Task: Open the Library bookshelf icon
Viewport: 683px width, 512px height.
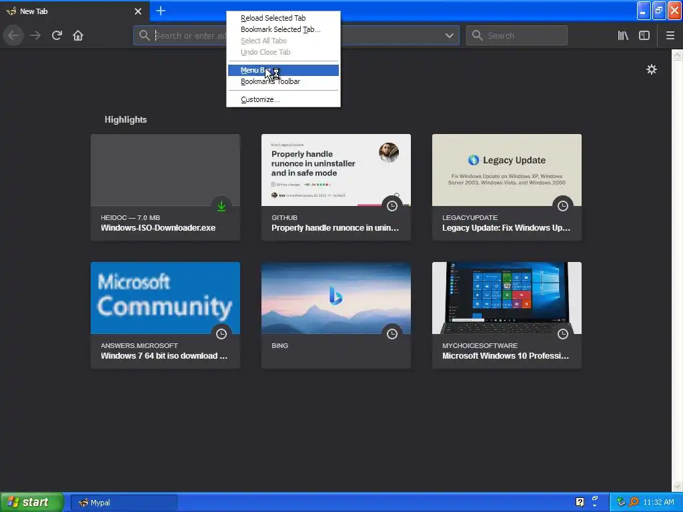Action: pos(623,35)
